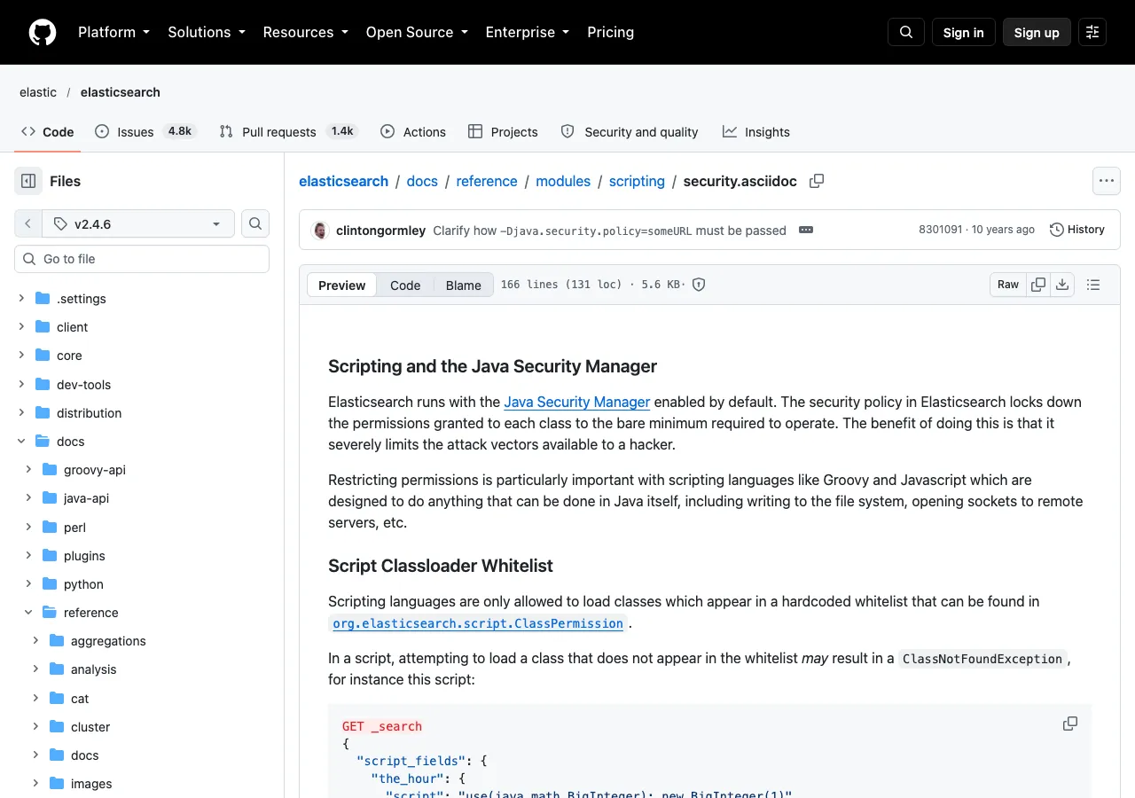Copy the raw file contents
The height and width of the screenshot is (798, 1135).
(x=1038, y=285)
